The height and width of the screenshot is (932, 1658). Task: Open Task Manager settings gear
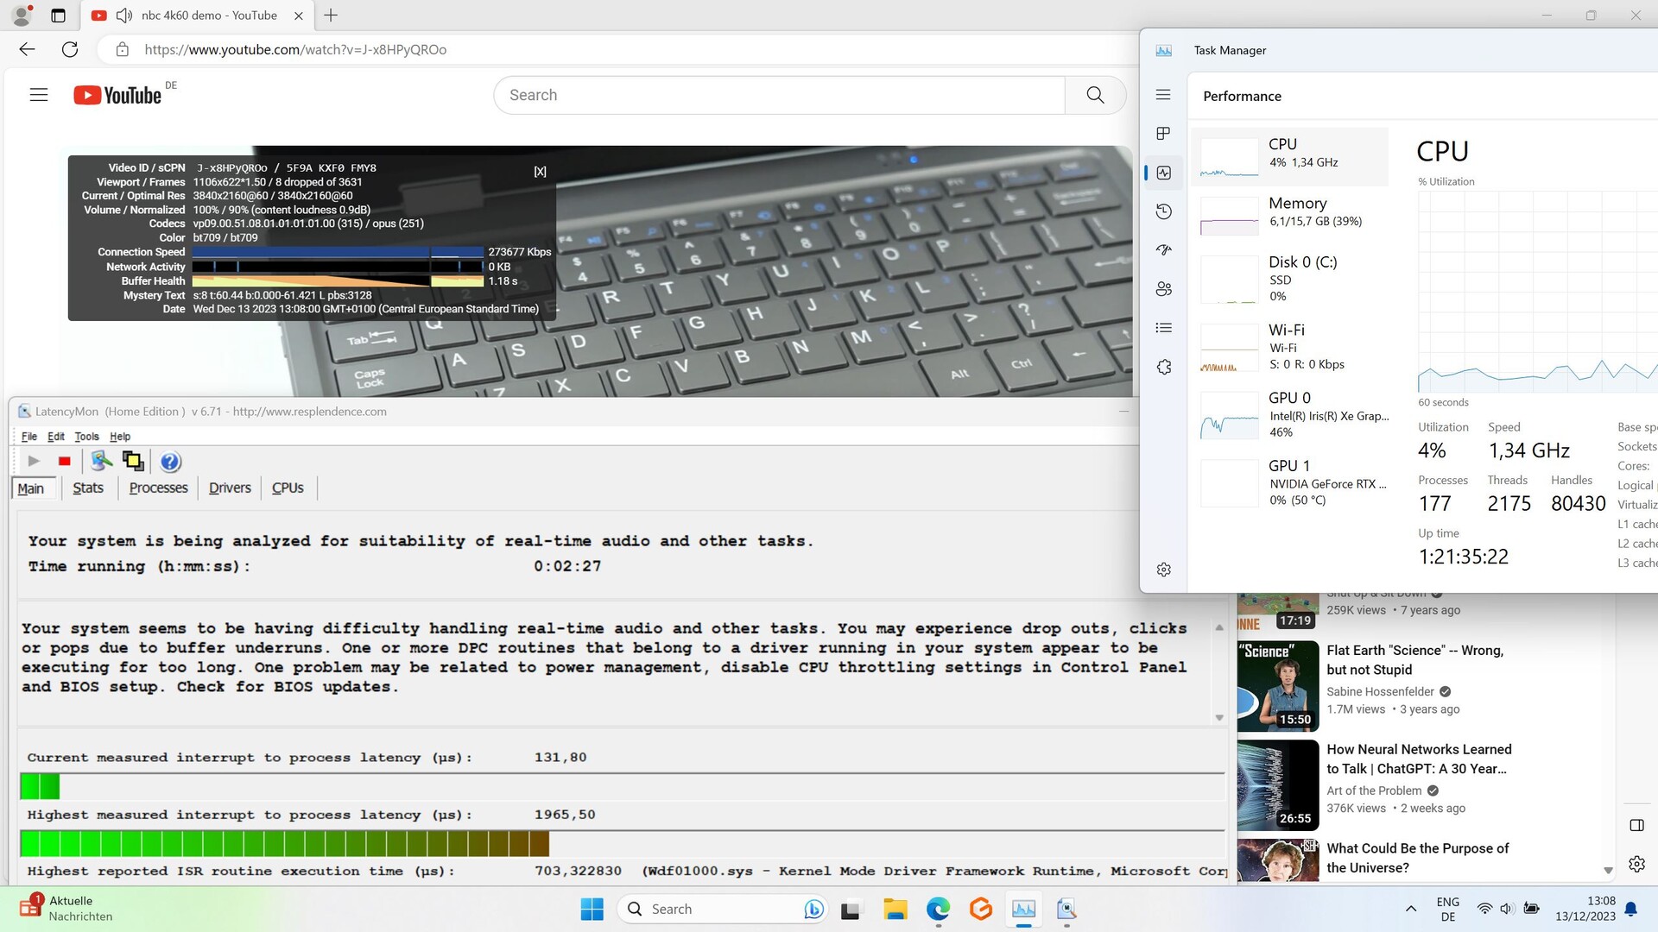1163,570
